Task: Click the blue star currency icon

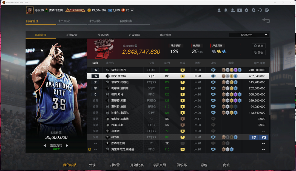Action: click(x=110, y=10)
